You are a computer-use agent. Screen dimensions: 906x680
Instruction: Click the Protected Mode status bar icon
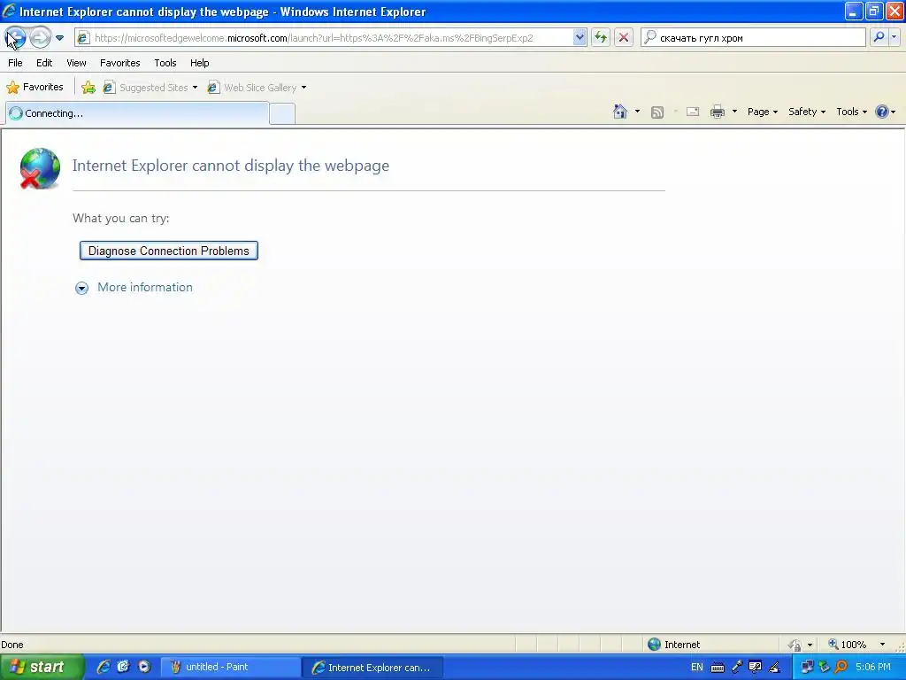tap(795, 645)
